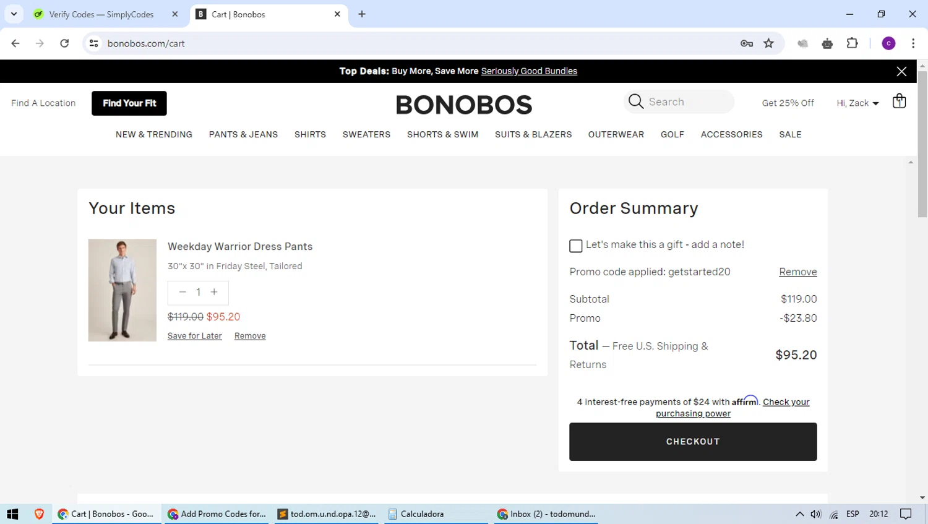This screenshot has width=928, height=524.
Task: Open the GOLF menu
Action: click(672, 134)
